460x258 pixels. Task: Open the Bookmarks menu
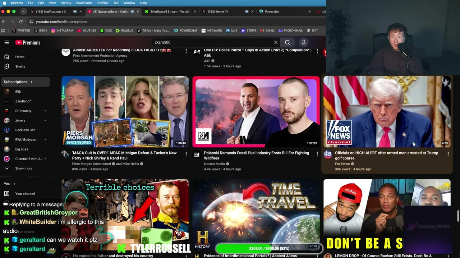click(x=84, y=3)
